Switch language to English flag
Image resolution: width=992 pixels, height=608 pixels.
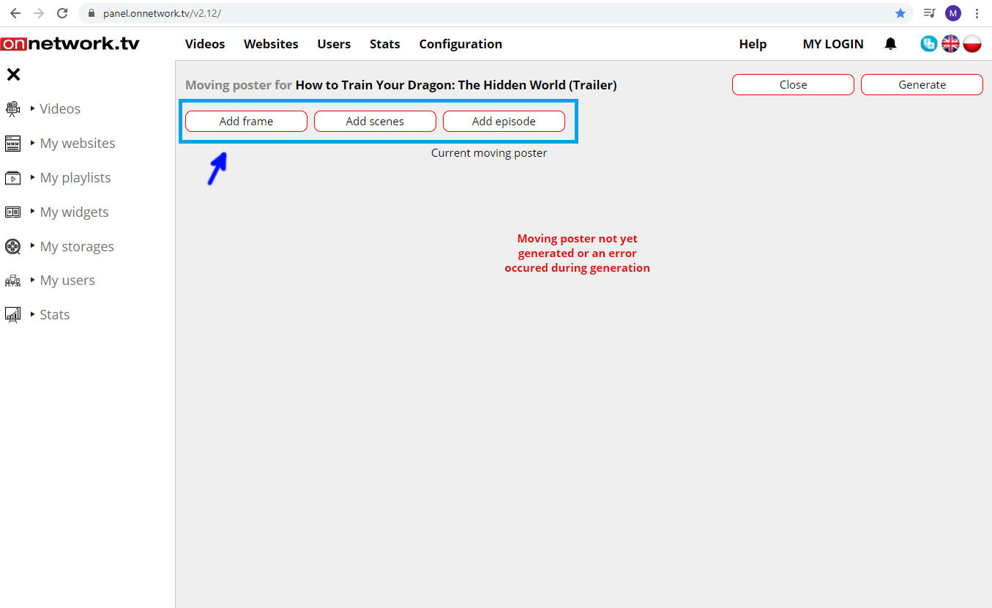point(950,44)
